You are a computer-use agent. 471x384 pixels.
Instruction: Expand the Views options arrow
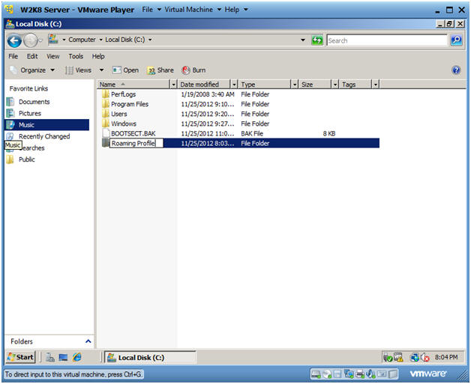coord(101,70)
